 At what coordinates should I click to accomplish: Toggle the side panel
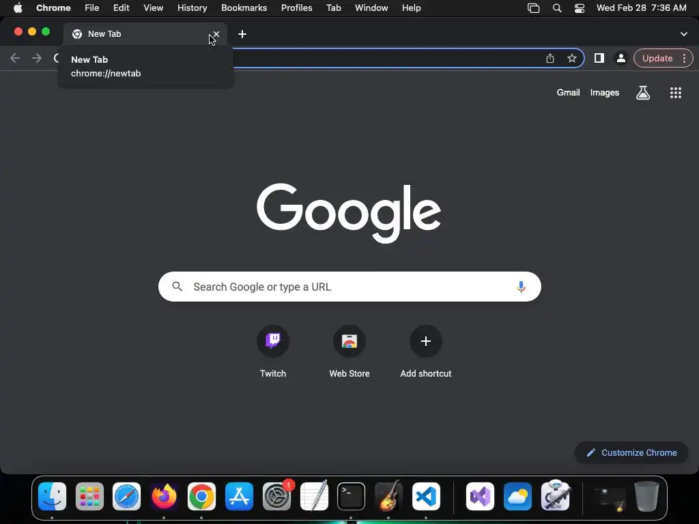point(599,59)
